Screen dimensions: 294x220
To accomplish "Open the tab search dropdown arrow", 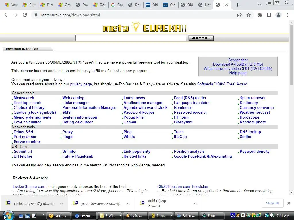I will (260, 5).
